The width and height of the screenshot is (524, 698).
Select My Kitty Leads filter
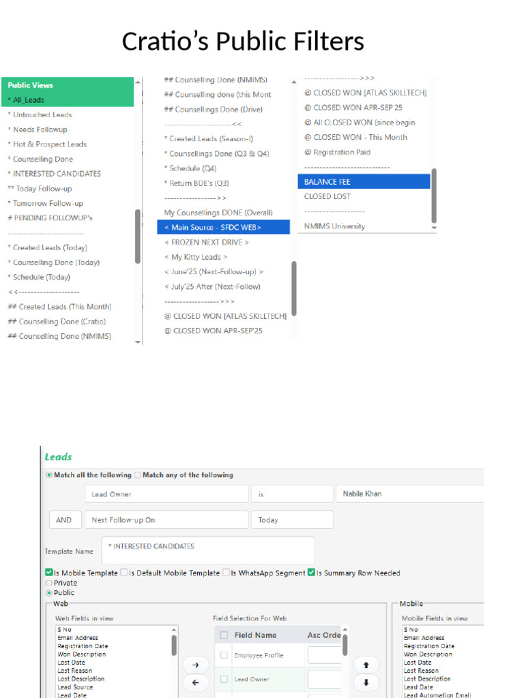[196, 257]
